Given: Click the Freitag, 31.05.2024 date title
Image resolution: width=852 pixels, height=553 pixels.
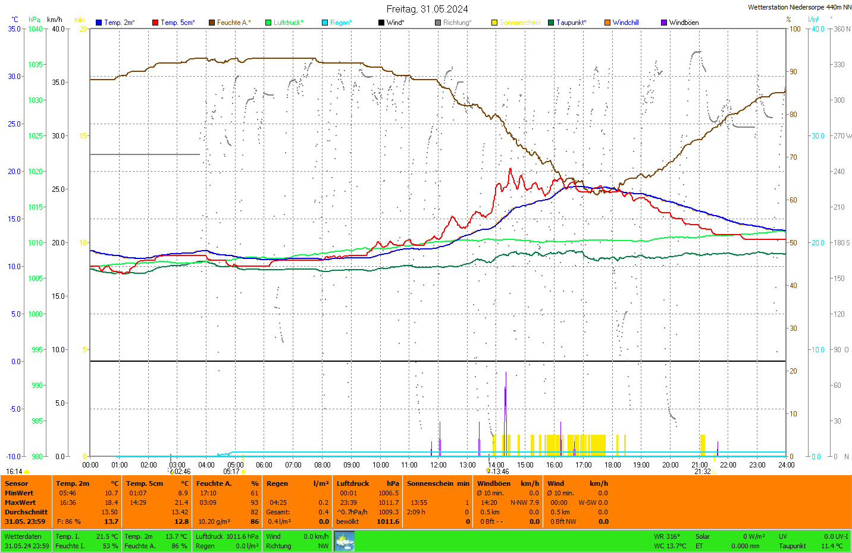Looking at the screenshot, I should point(427,9).
